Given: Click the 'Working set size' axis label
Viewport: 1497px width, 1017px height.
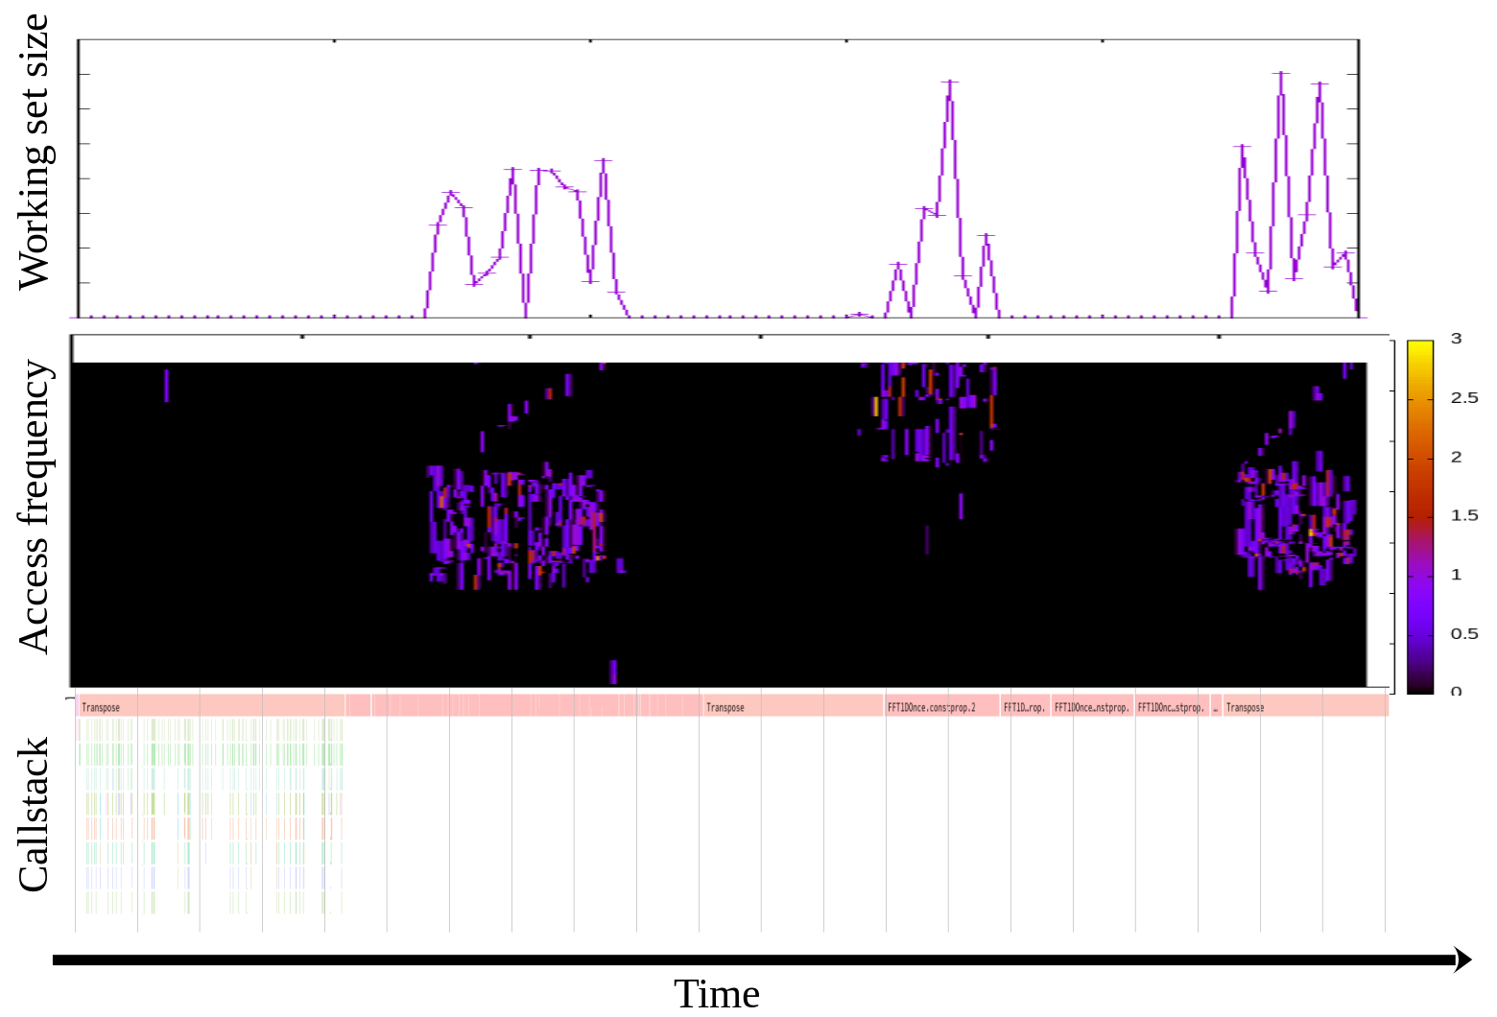Looking at the screenshot, I should pos(35,152).
